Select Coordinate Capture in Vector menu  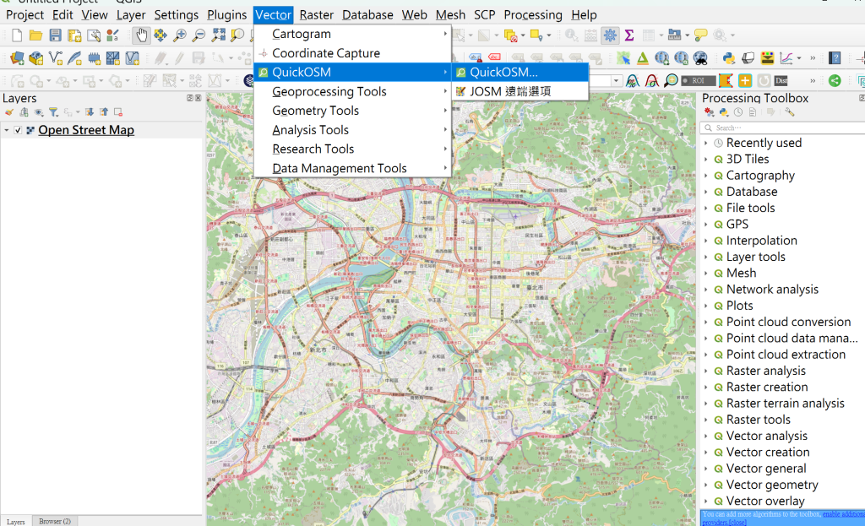pos(352,53)
